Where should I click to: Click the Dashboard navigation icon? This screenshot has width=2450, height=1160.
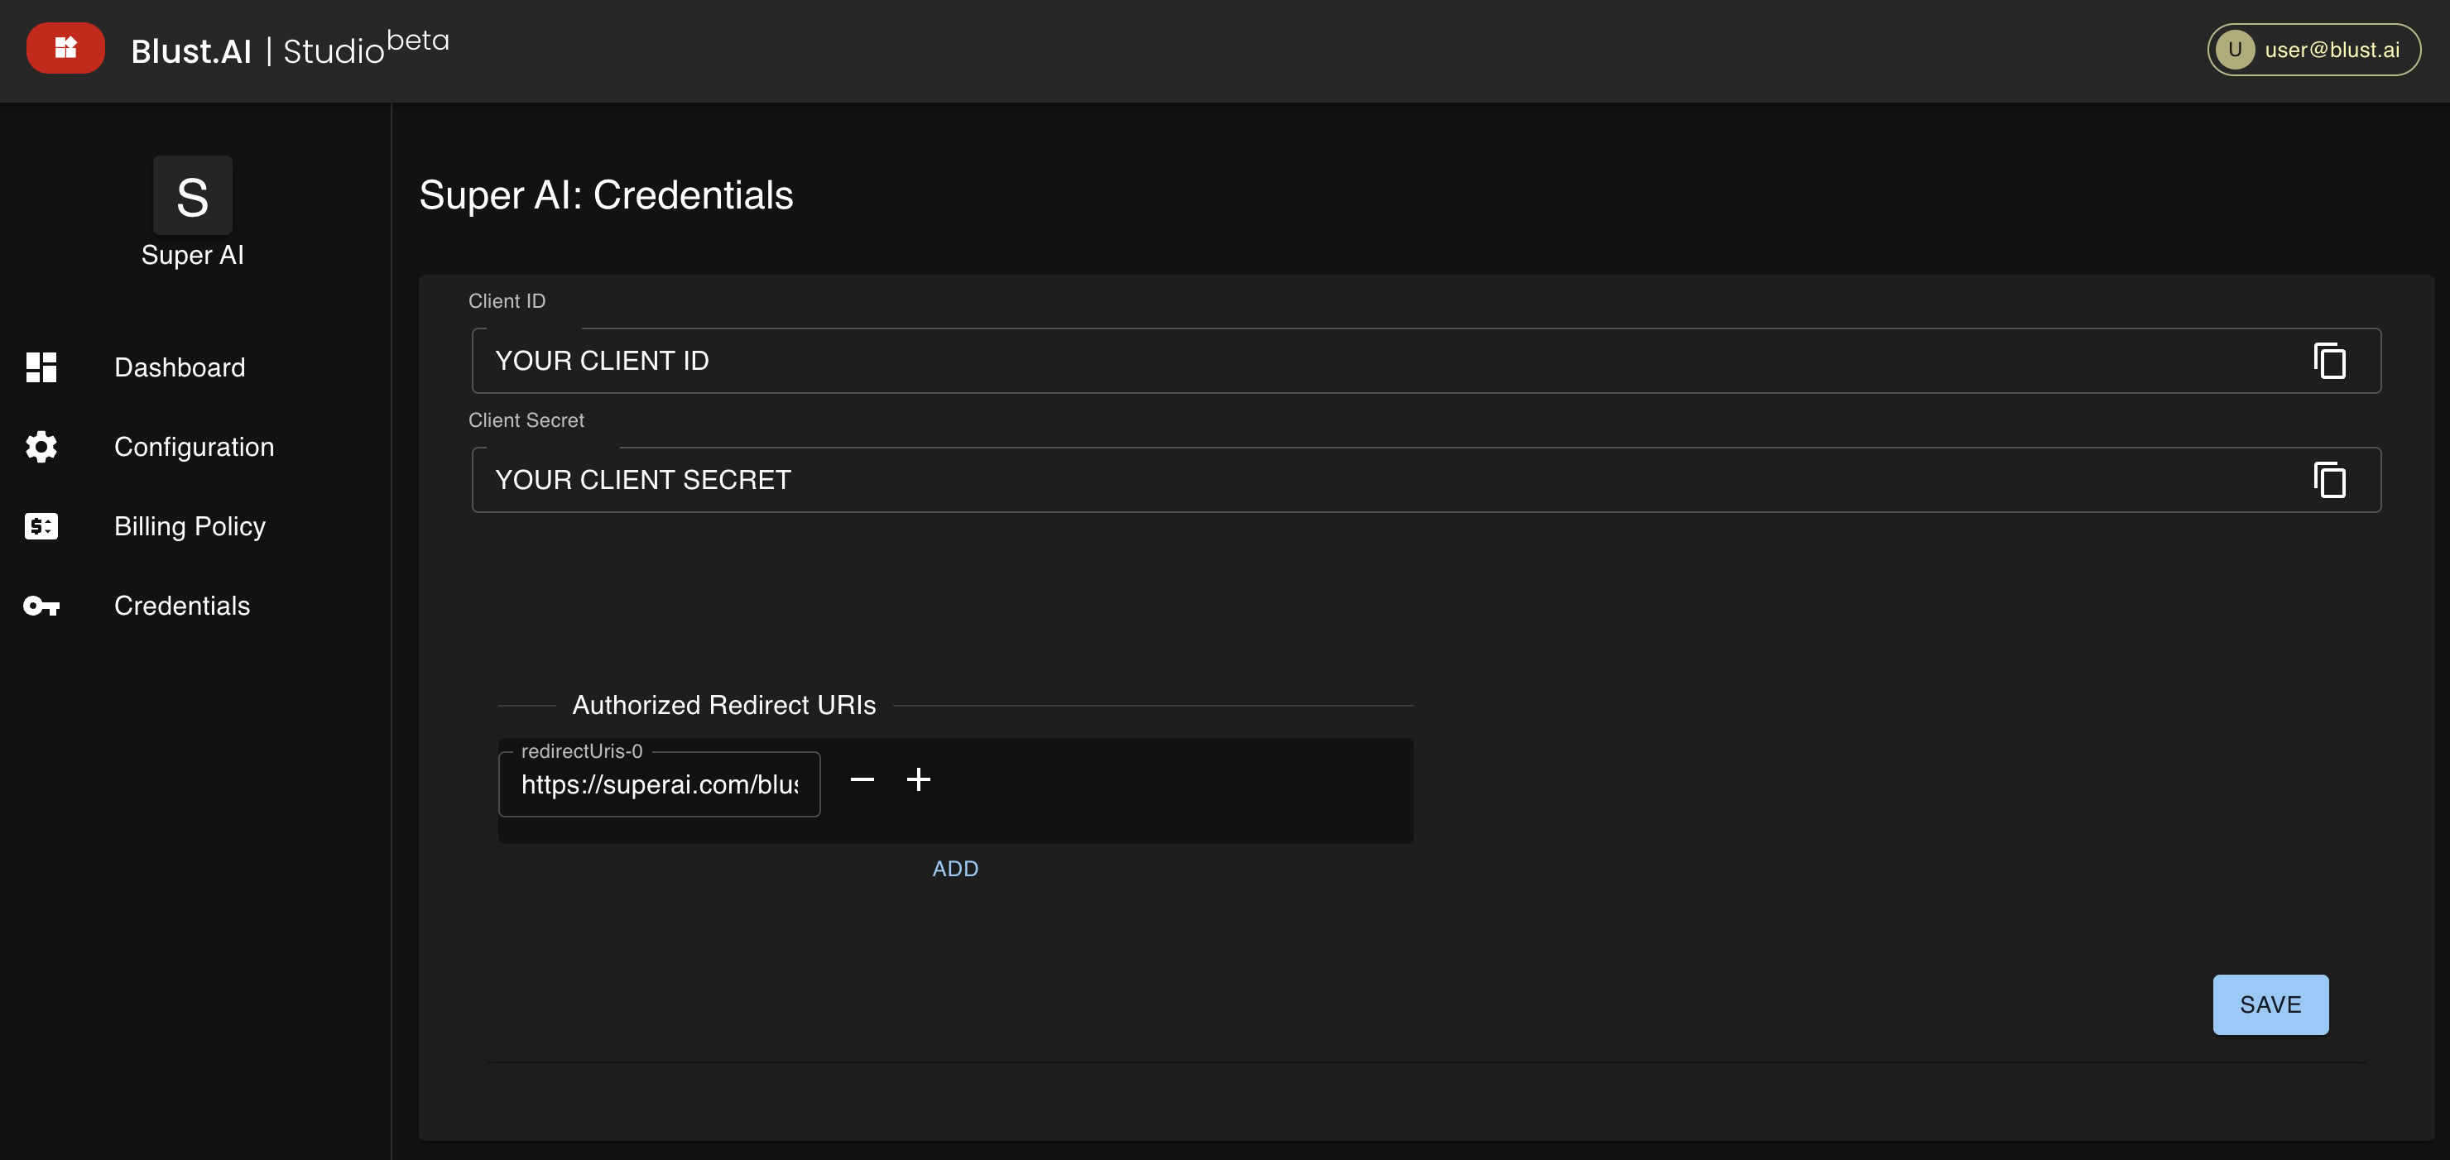41,367
